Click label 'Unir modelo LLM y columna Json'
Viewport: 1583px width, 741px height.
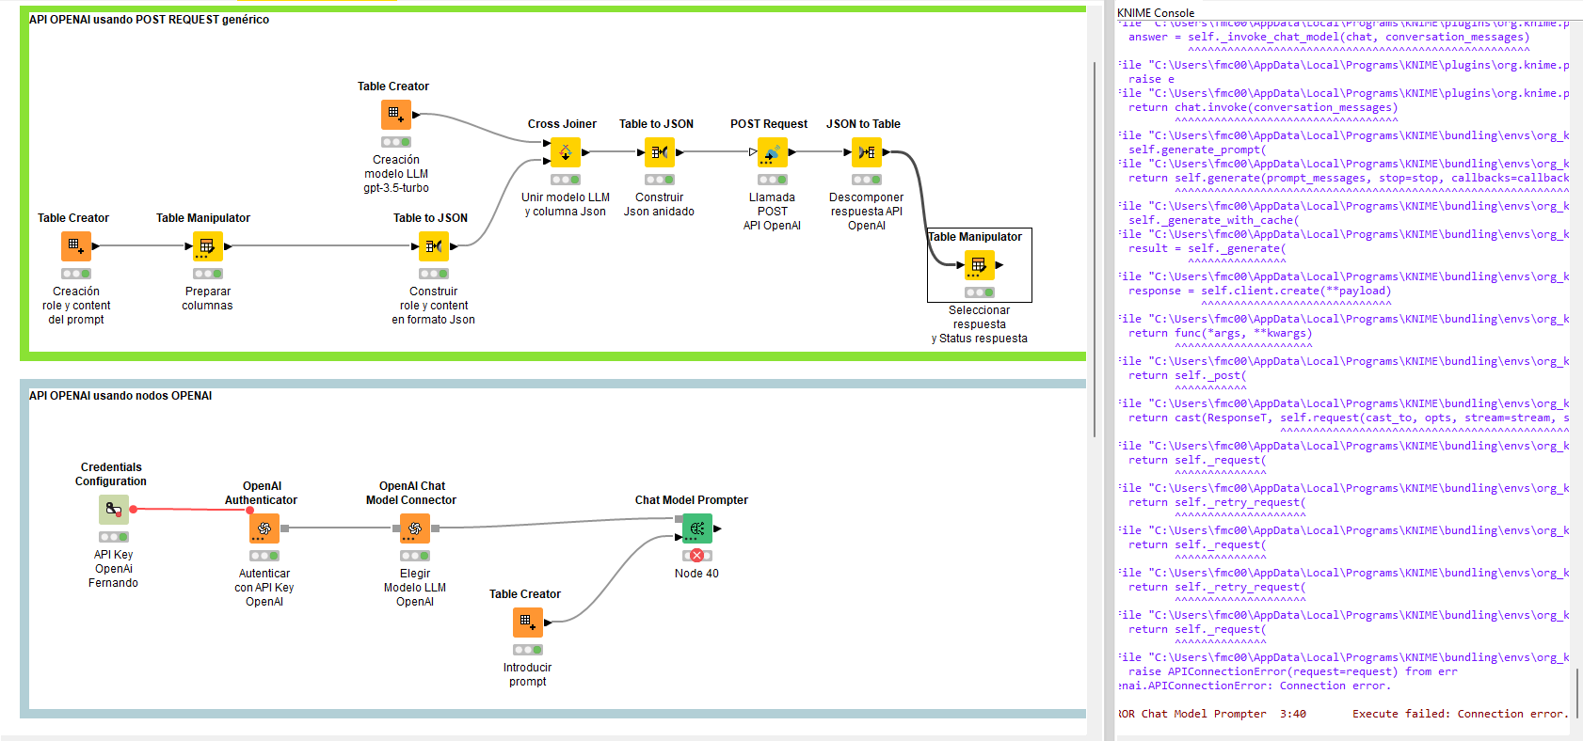(566, 204)
